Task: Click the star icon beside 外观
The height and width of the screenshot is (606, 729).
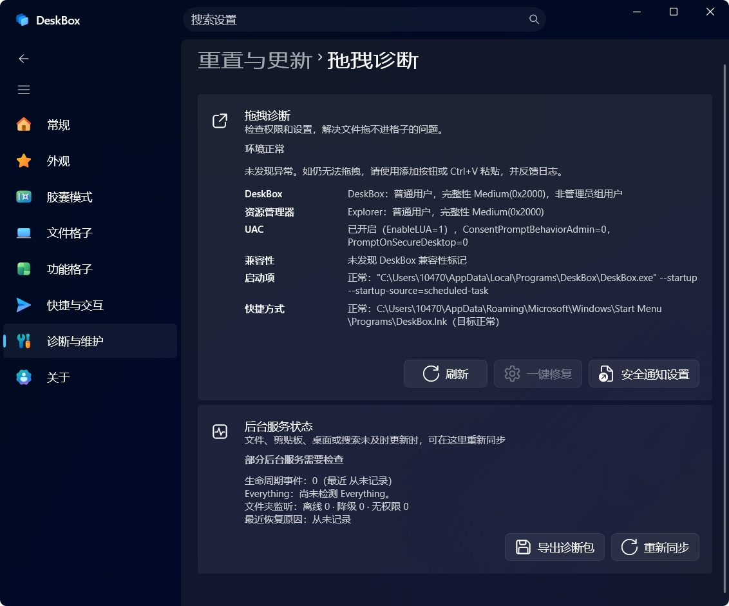Action: coord(24,161)
